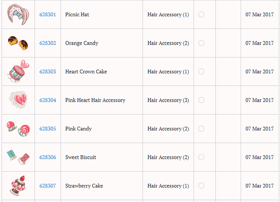Click the Strawberry Cake item icon
This screenshot has width=280, height=202.
(18, 186)
